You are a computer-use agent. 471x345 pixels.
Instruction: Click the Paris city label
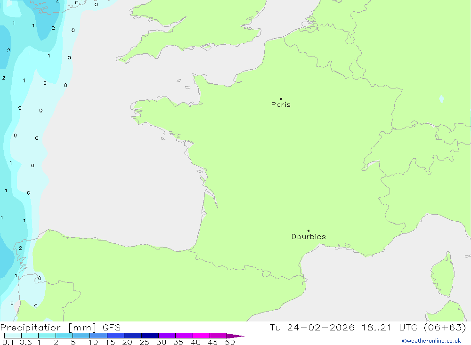tap(281, 104)
